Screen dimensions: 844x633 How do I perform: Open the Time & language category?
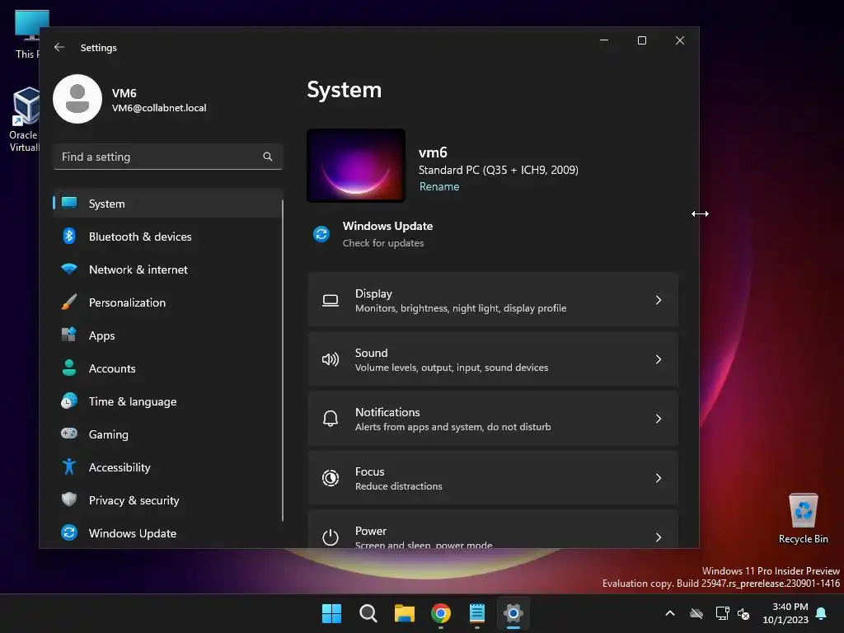(x=168, y=401)
